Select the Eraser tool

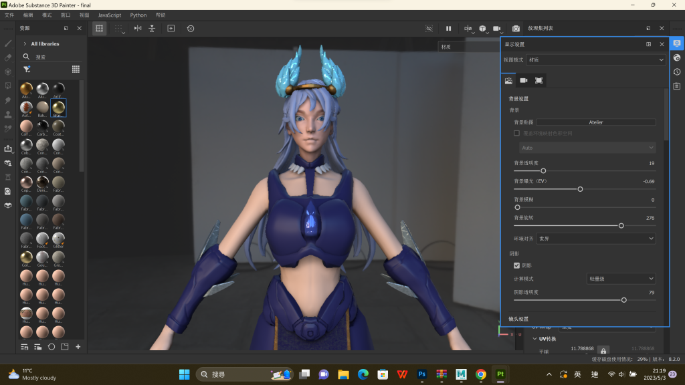(8, 57)
